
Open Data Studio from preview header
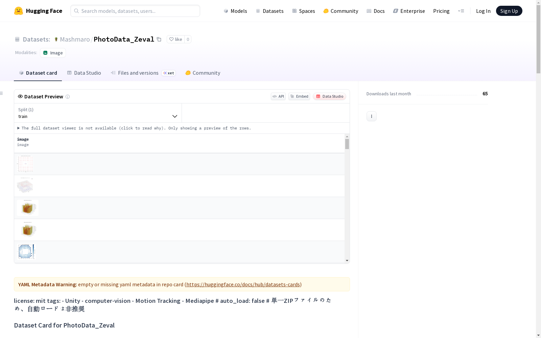pos(330,96)
